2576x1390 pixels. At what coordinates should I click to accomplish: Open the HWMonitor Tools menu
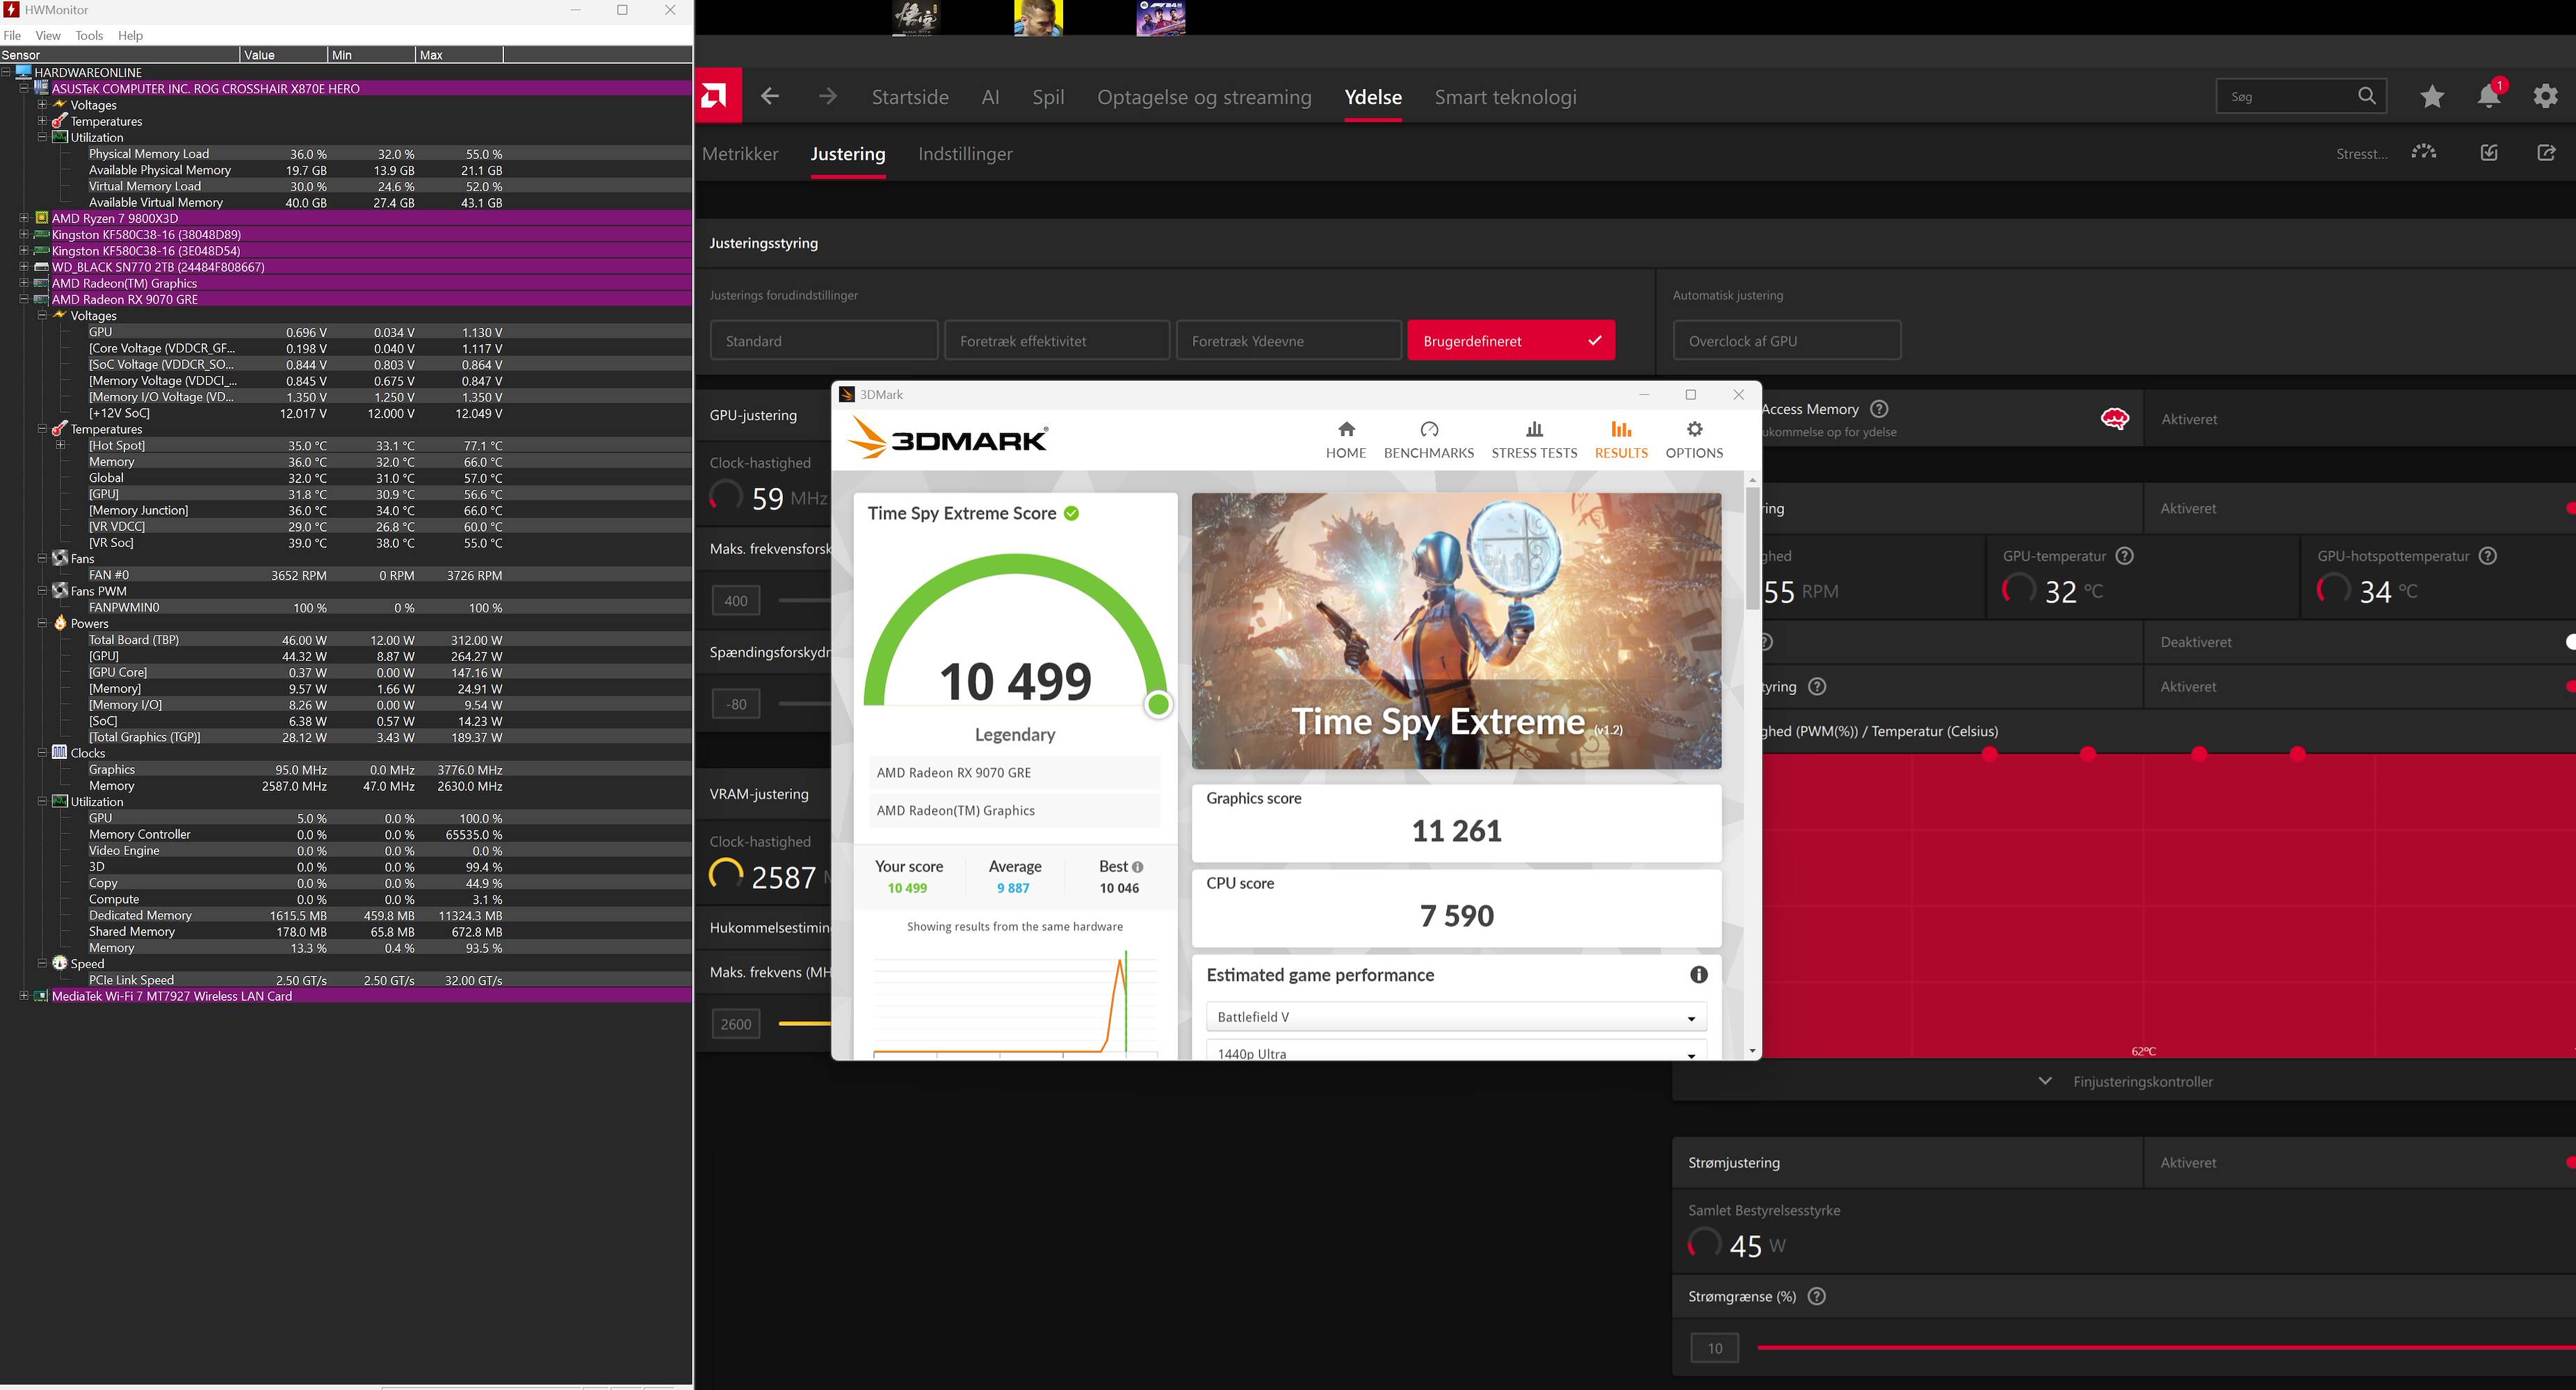89,35
